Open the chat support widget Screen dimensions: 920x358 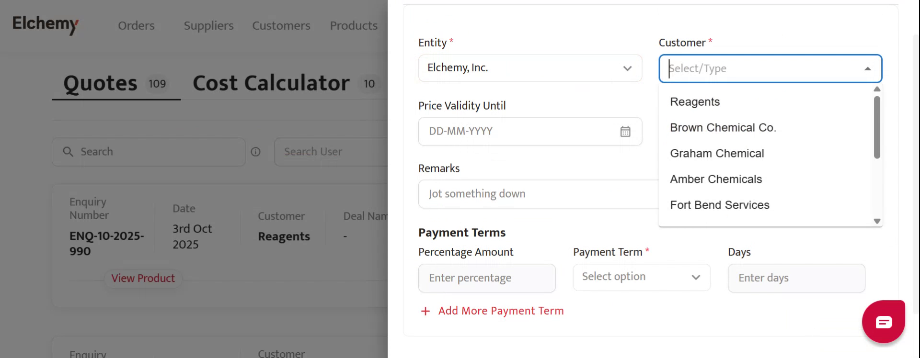[x=883, y=322]
